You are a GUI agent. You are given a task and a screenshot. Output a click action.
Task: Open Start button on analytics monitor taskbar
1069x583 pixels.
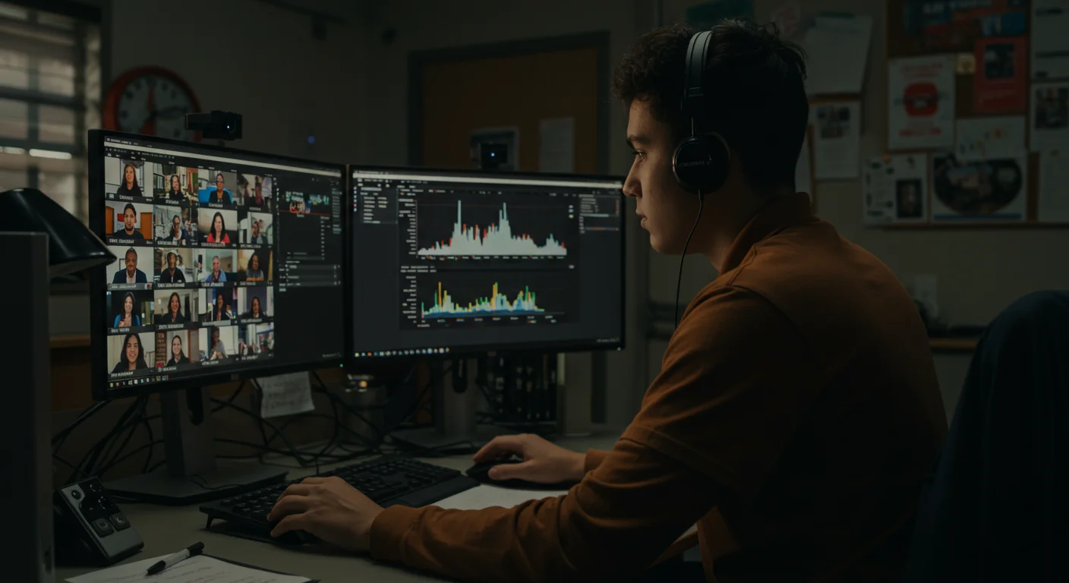pos(357,355)
